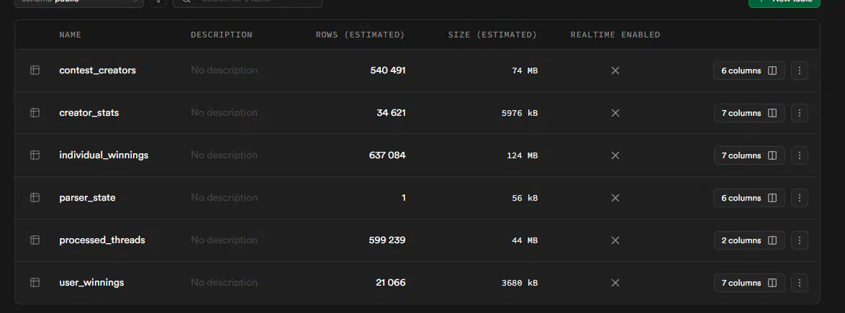Click the table icon beside parser_state
This screenshot has width=845, height=313.
34,198
